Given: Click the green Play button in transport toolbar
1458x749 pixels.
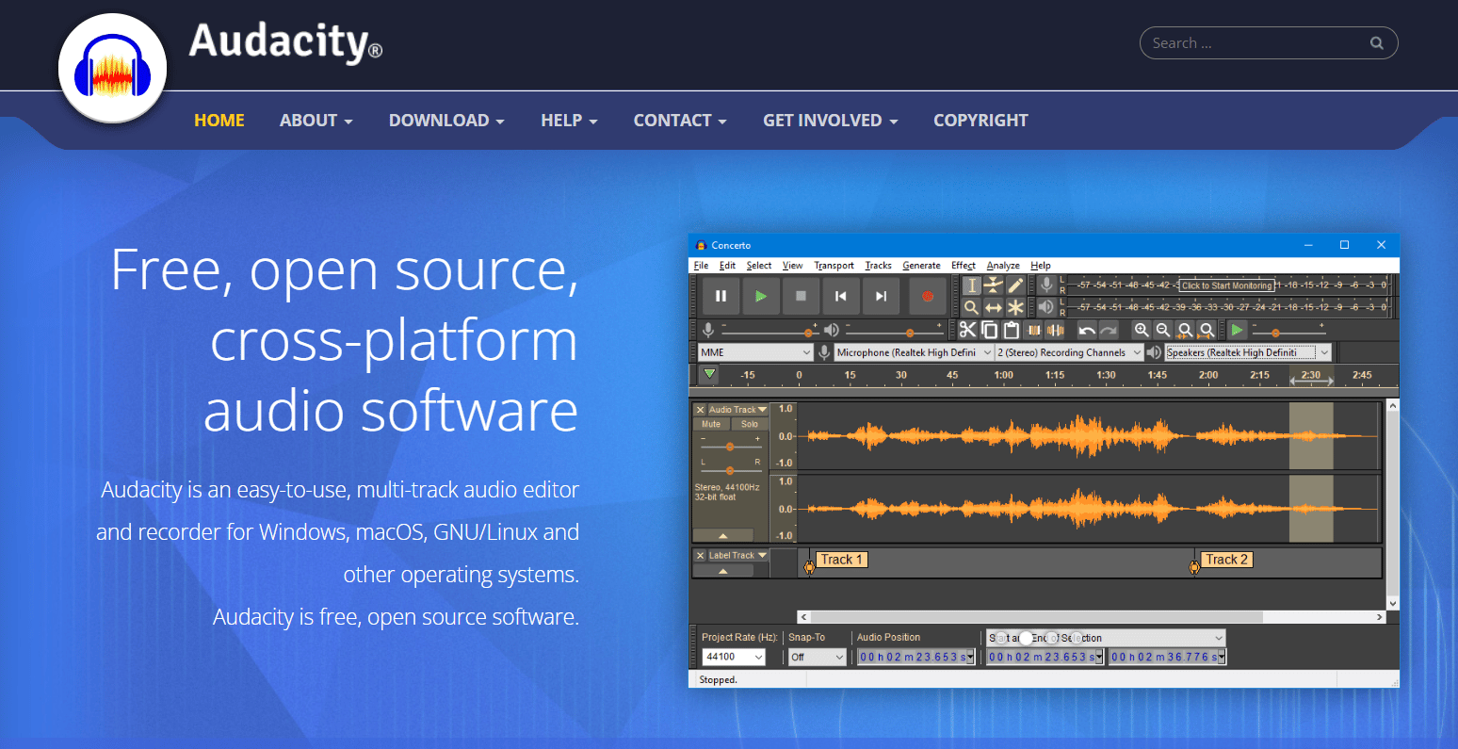Looking at the screenshot, I should tap(761, 296).
